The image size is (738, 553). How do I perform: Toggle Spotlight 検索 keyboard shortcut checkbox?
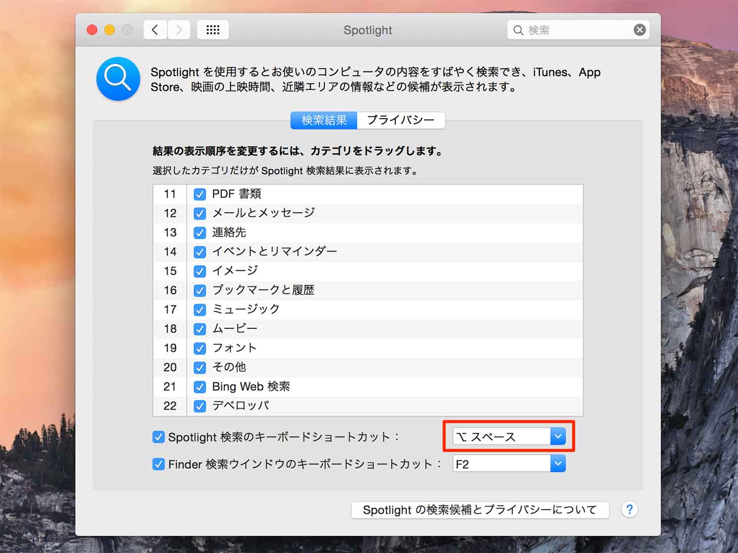(x=158, y=437)
